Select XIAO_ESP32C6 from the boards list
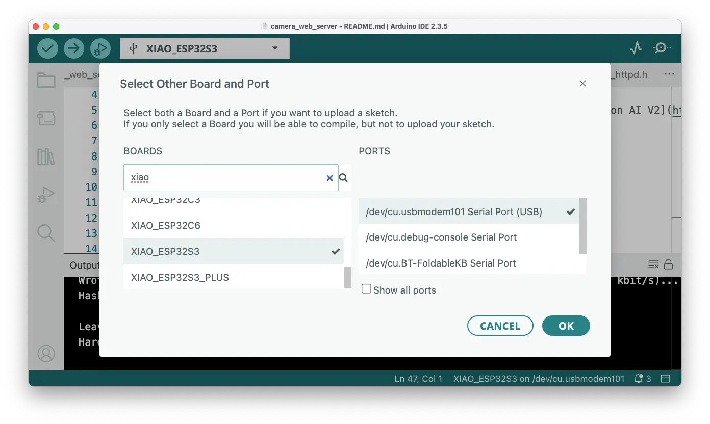 [165, 225]
